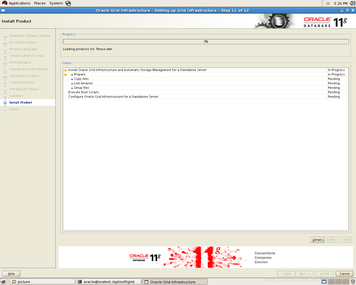Viewport: 356px width, 285px height.
Task: Launch the web browser globe icon
Action: click(x=68, y=3)
